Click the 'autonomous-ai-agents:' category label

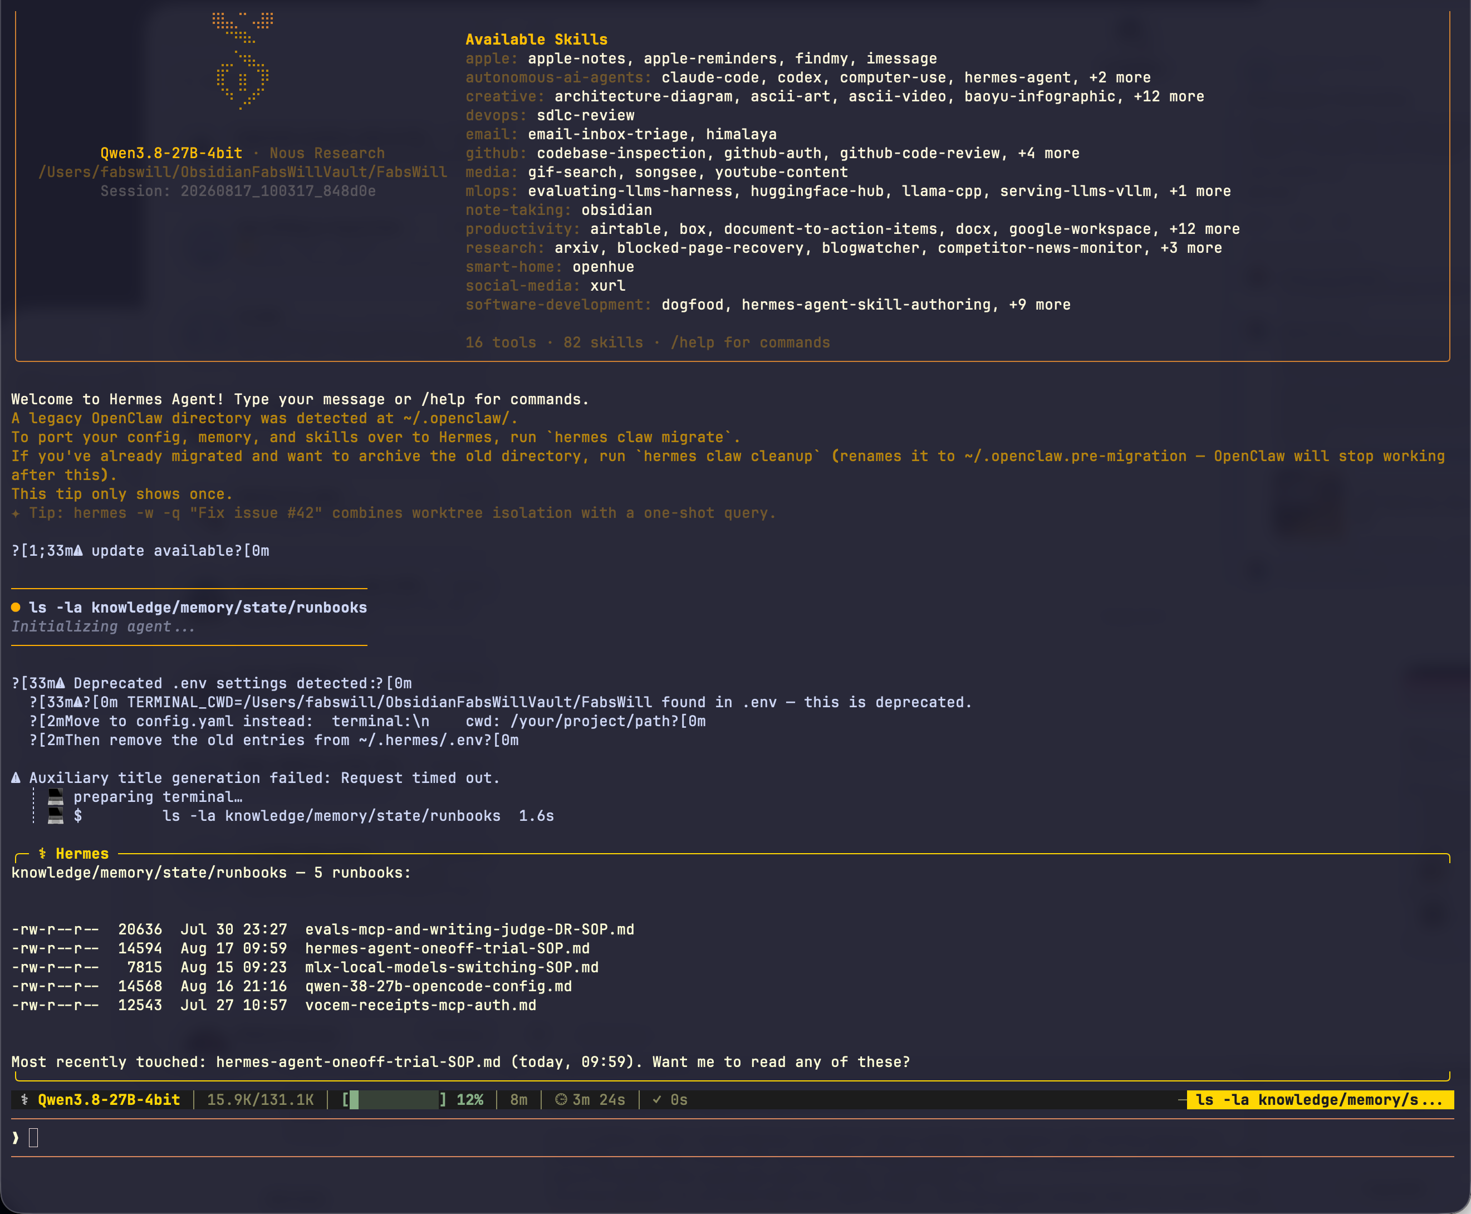pos(558,77)
